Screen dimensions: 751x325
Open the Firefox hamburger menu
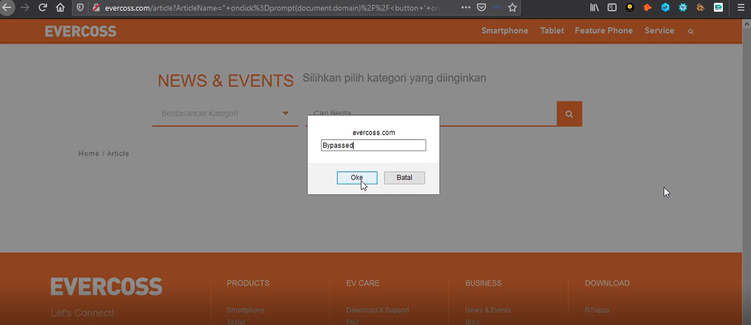(x=741, y=7)
